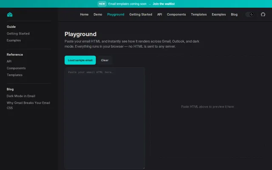Click 'Email templates coming soon' banner text

pos(127,4)
